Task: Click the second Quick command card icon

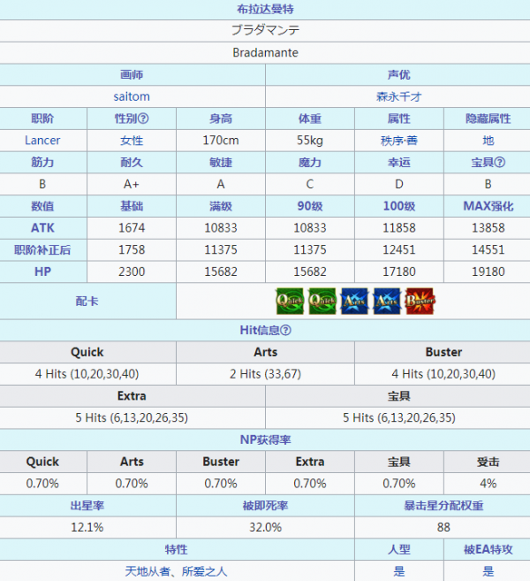Action: (322, 301)
